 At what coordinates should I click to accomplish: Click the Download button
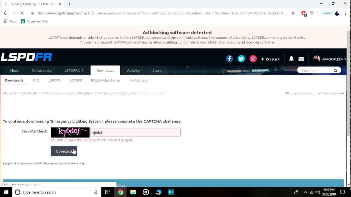[x=64, y=151]
